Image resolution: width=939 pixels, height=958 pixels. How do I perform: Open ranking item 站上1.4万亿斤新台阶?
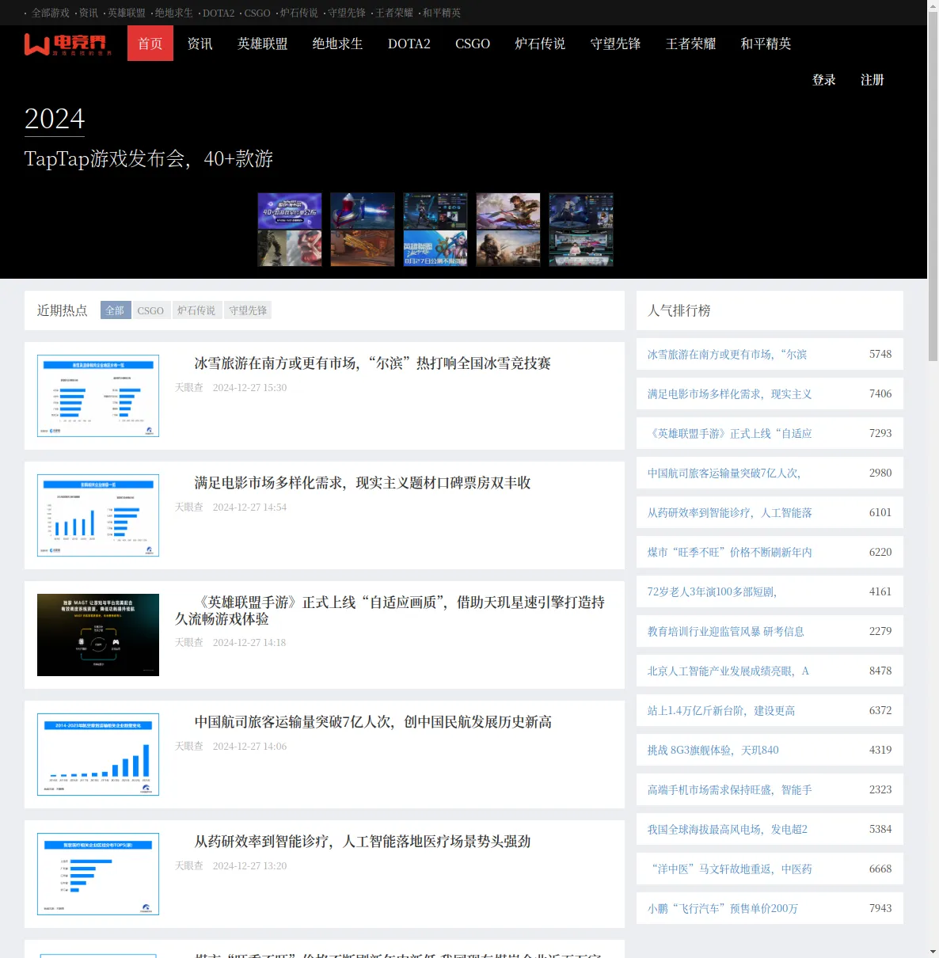pyautogui.click(x=721, y=710)
